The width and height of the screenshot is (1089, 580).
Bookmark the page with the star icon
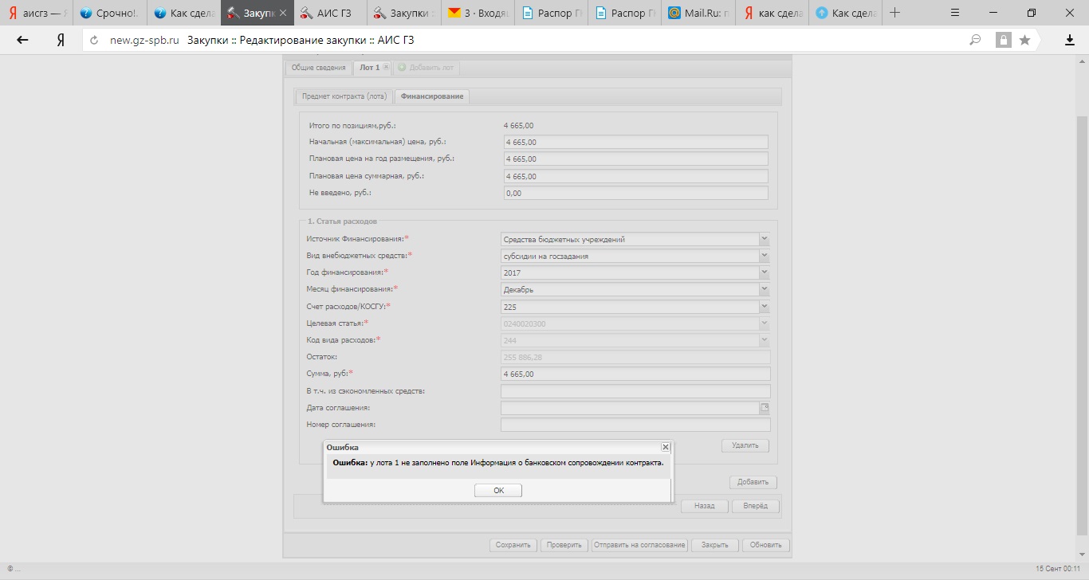pyautogui.click(x=1024, y=41)
